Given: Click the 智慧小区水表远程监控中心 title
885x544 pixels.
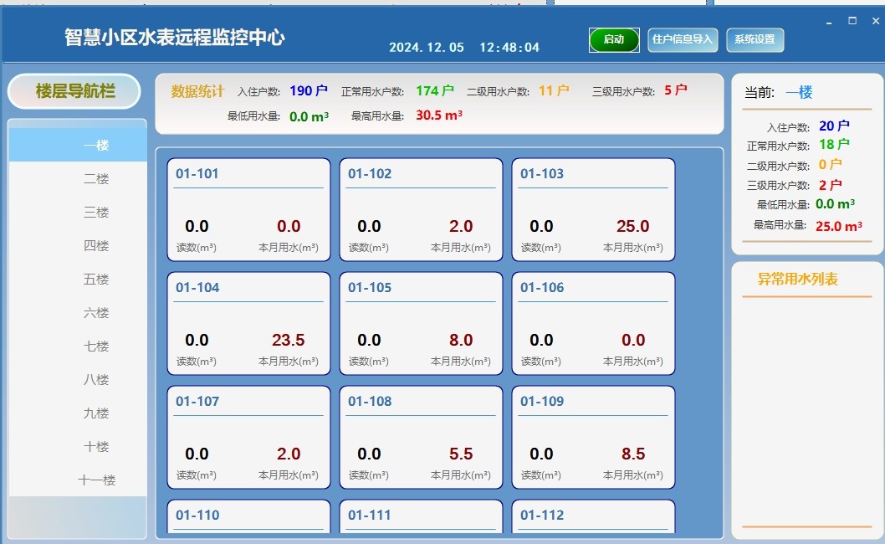Looking at the screenshot, I should pos(174,38).
